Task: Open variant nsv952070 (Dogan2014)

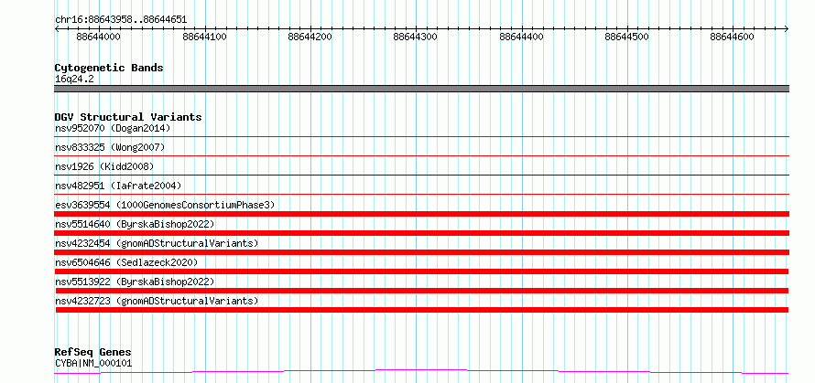Action: coord(113,128)
